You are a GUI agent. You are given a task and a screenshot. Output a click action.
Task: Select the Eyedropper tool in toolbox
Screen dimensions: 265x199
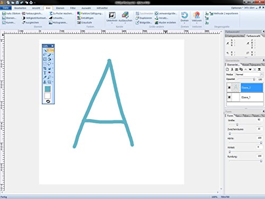(45, 77)
